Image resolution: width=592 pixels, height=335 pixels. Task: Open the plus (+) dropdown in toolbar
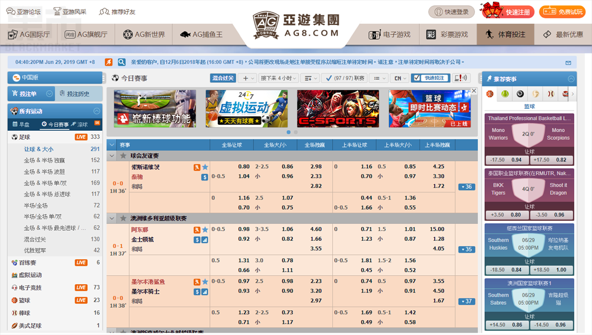249,78
